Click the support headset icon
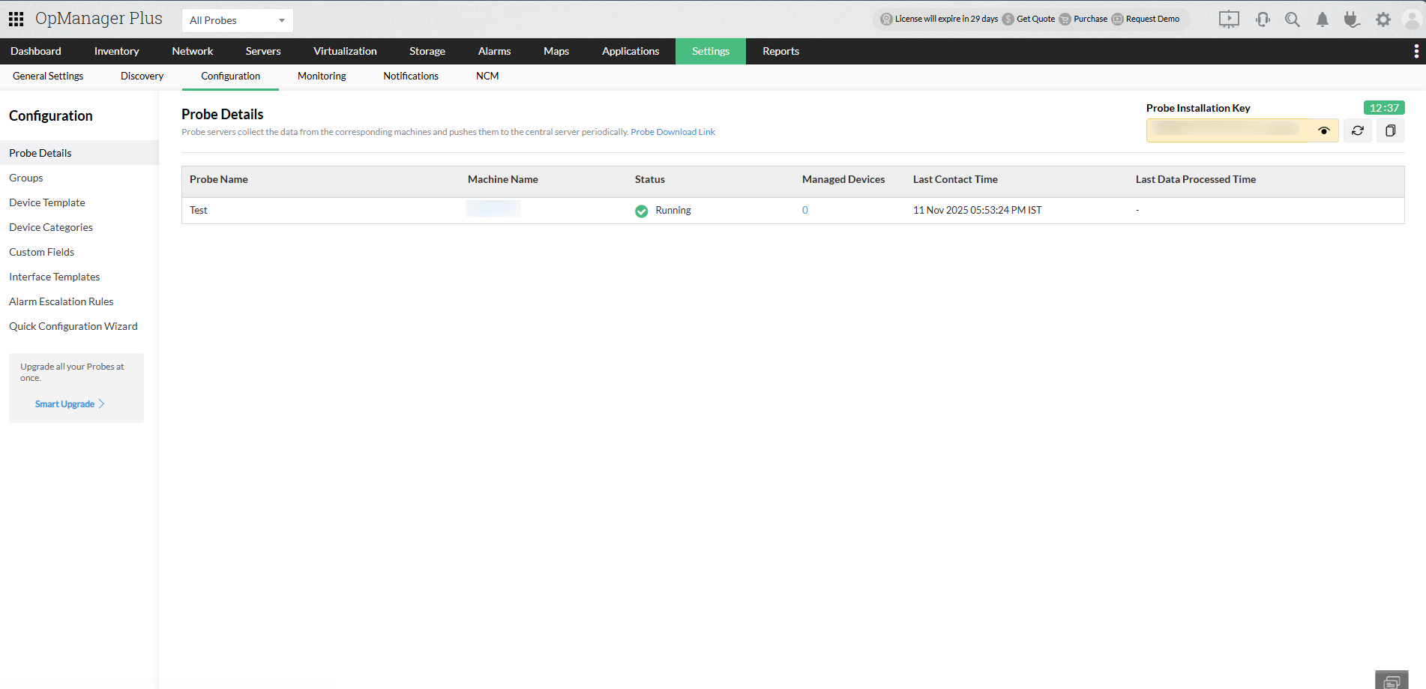This screenshot has height=689, width=1426. (1263, 19)
